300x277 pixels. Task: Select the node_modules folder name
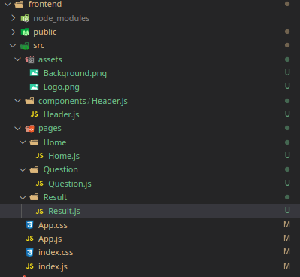click(x=62, y=18)
